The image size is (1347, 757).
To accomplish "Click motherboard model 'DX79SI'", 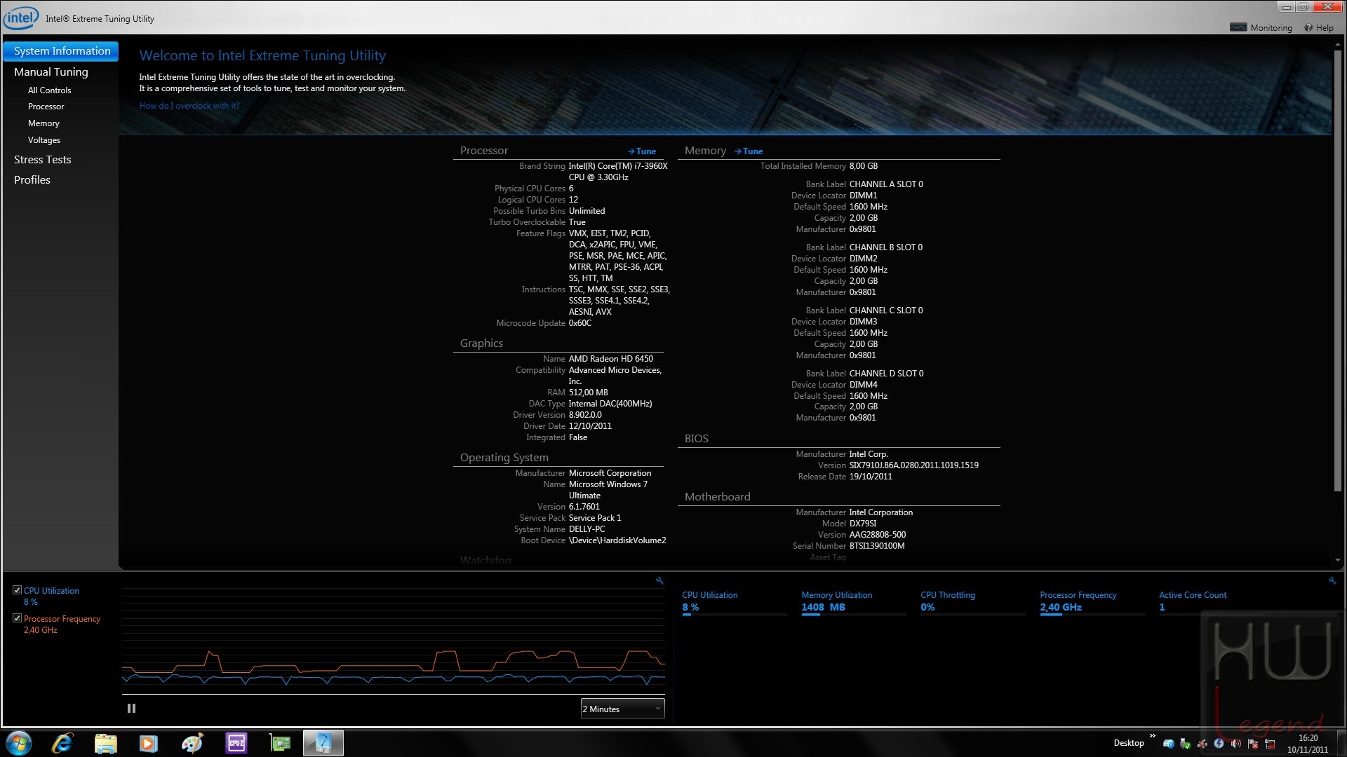I will click(x=863, y=524).
